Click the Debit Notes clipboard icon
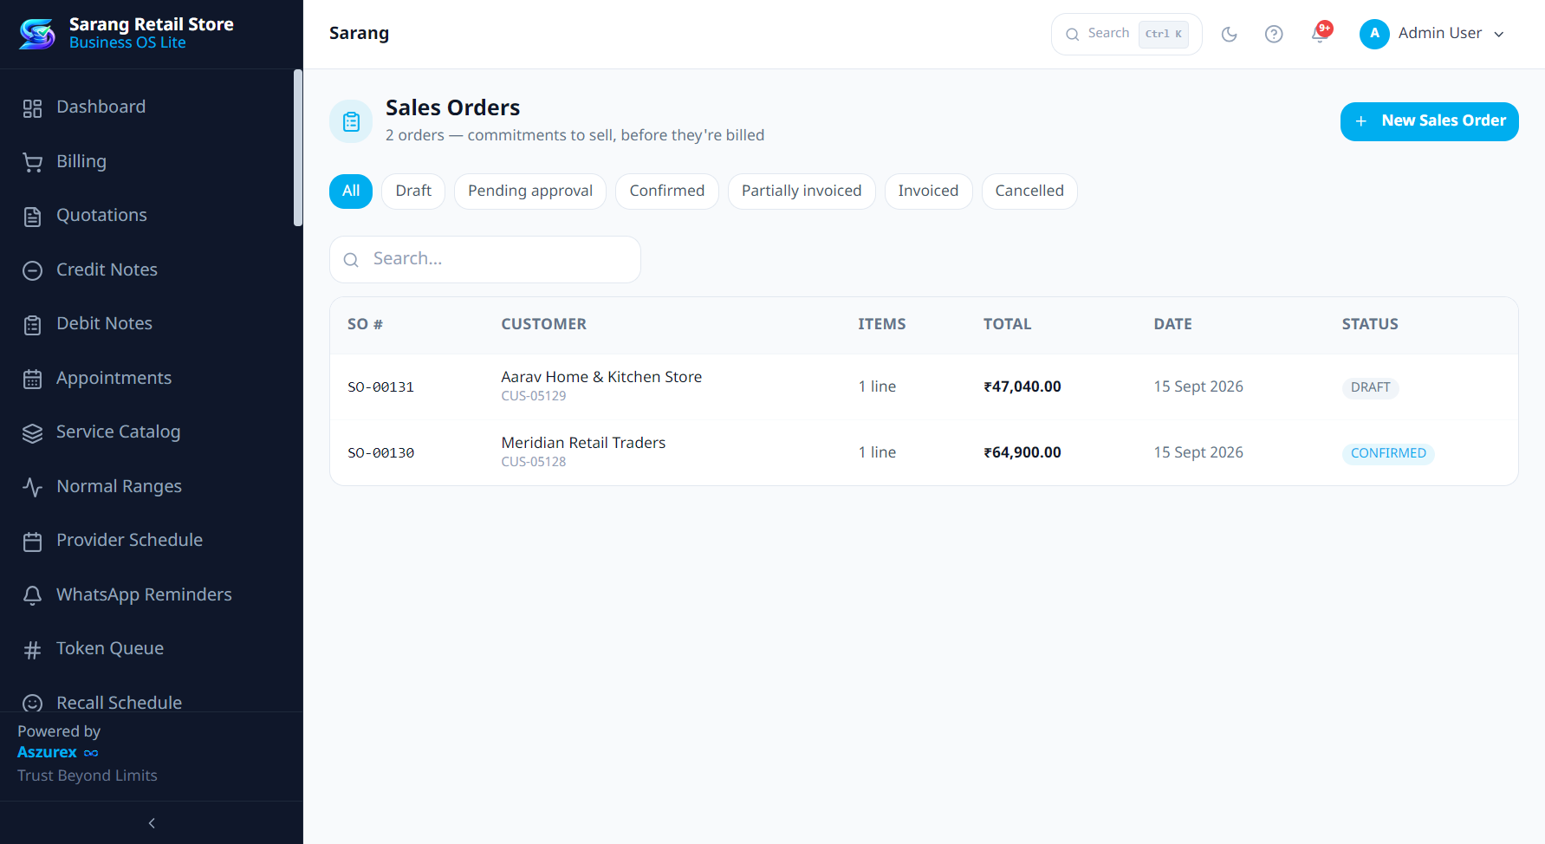This screenshot has height=844, width=1545. (32, 325)
